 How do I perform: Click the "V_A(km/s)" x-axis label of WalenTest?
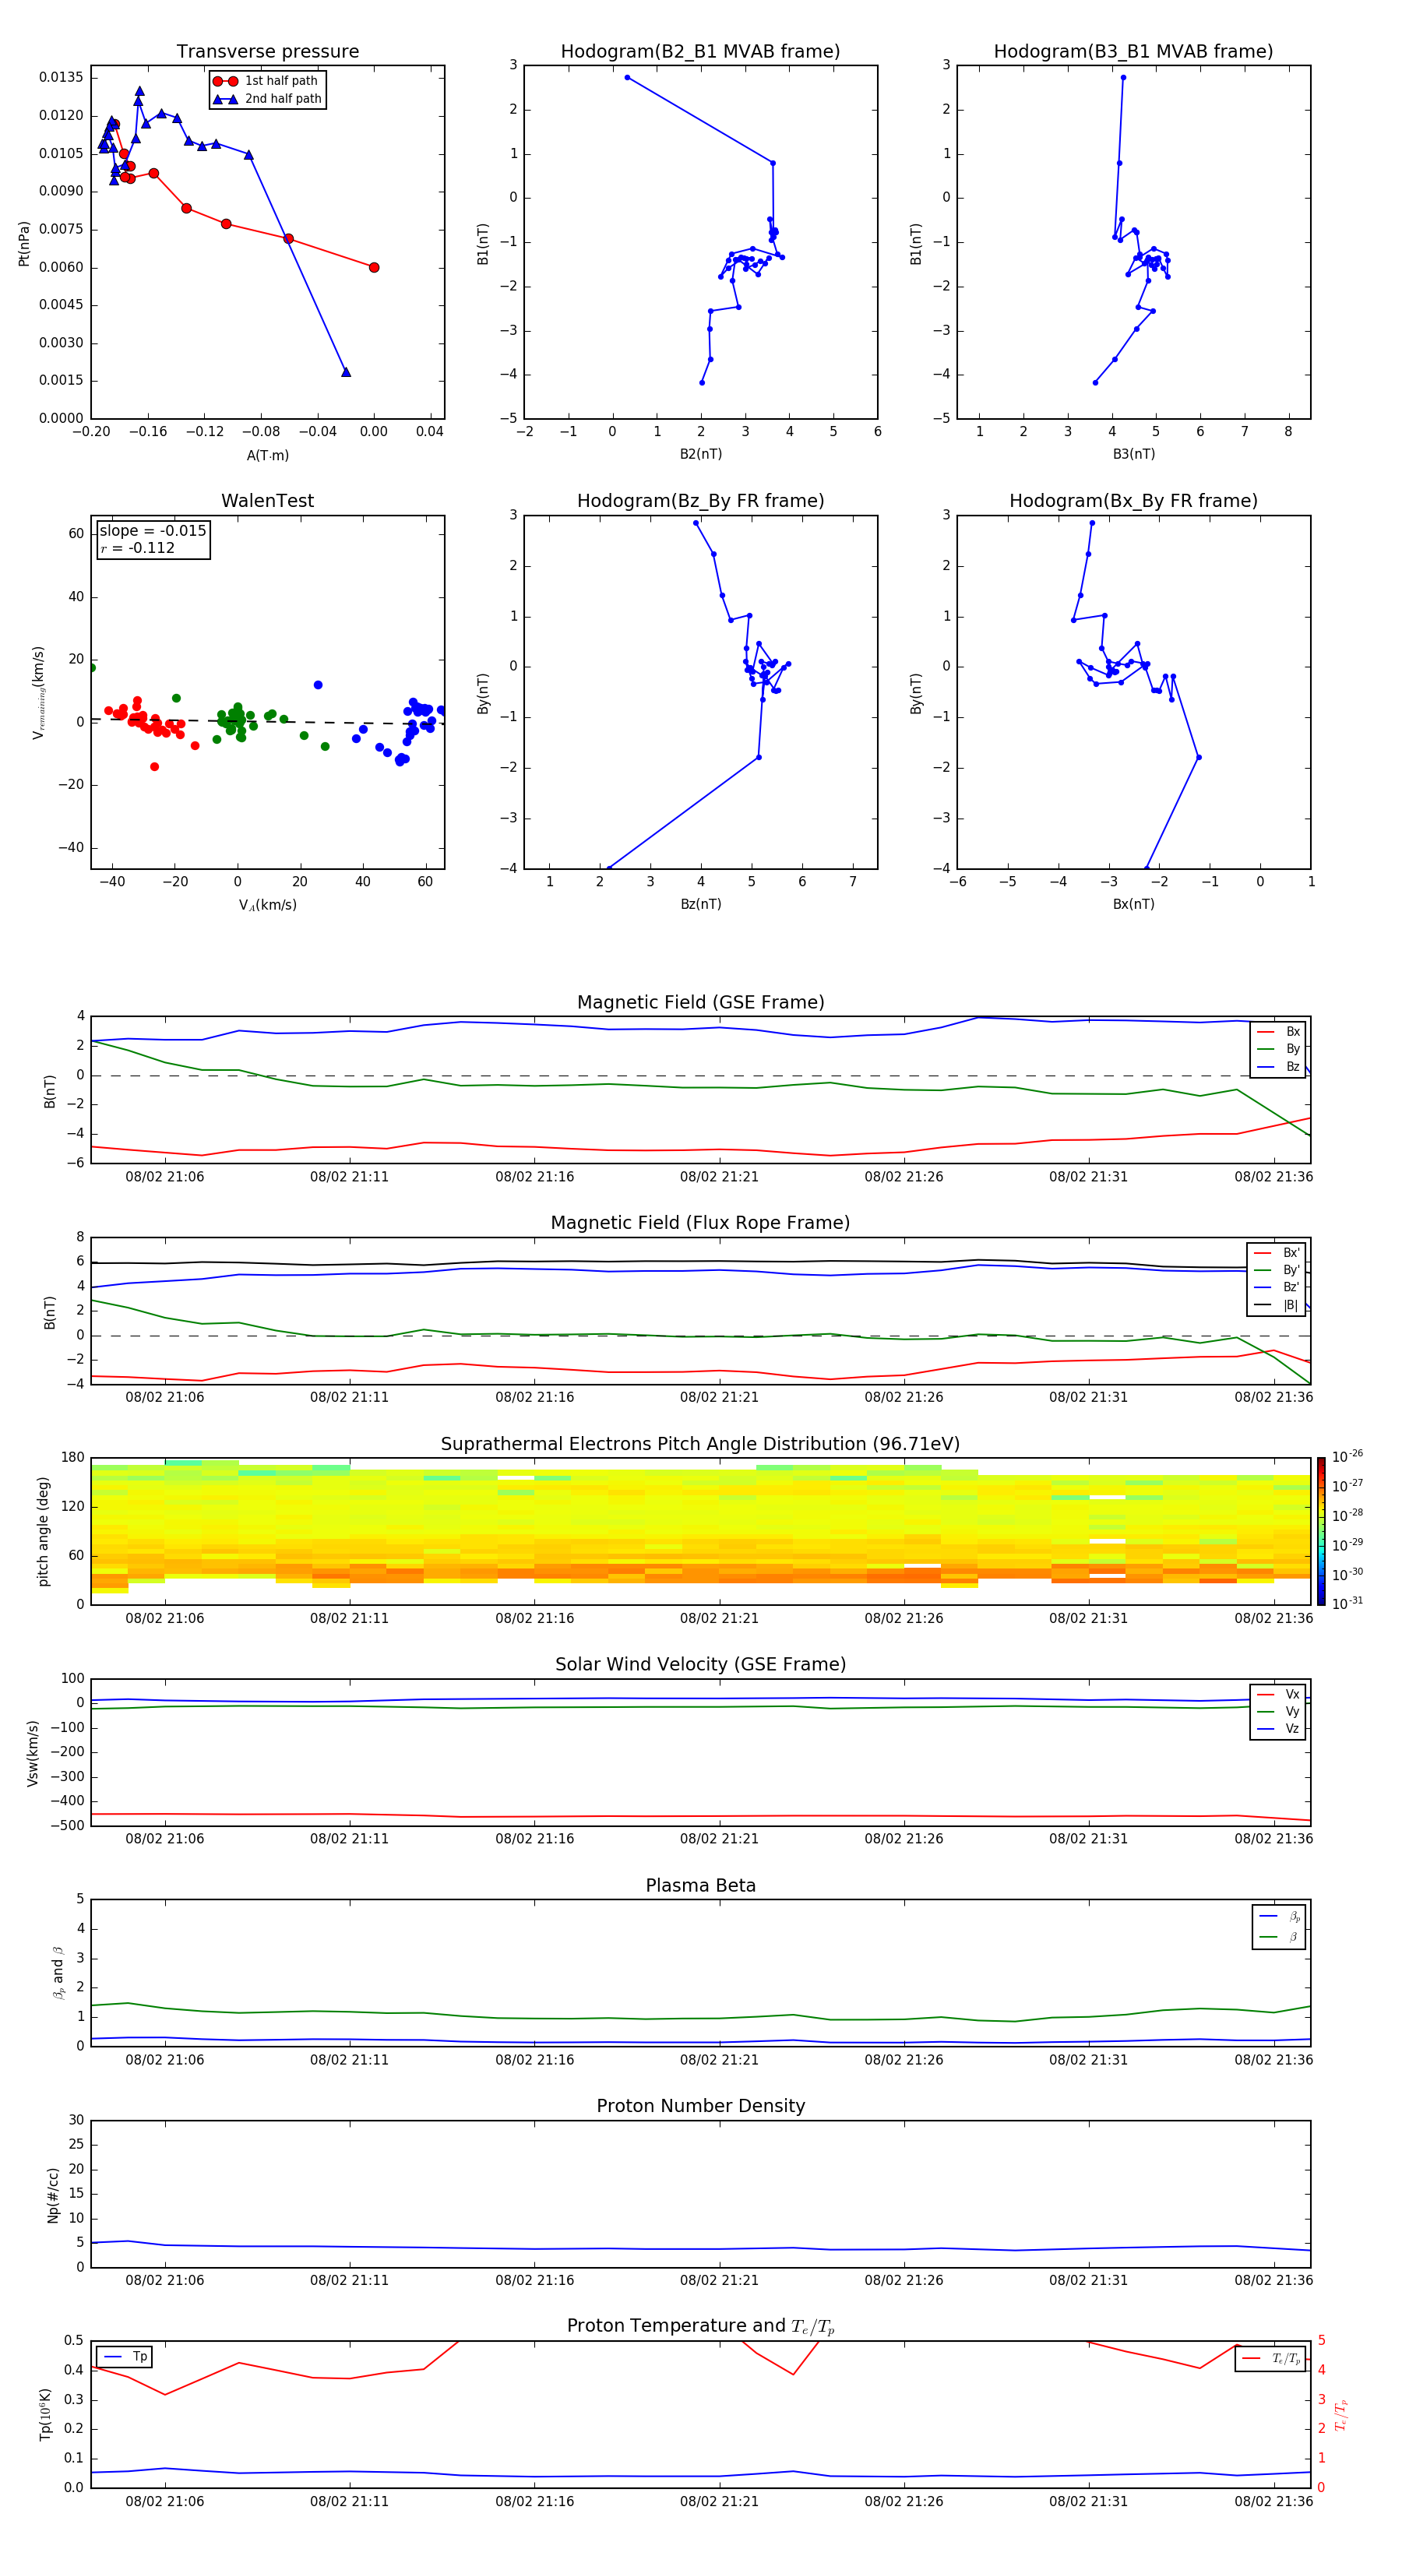pyautogui.click(x=267, y=905)
